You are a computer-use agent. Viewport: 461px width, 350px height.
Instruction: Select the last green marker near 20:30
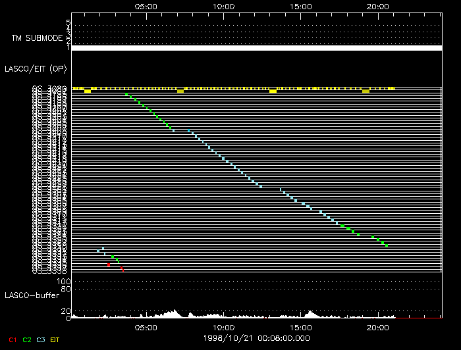387,245
